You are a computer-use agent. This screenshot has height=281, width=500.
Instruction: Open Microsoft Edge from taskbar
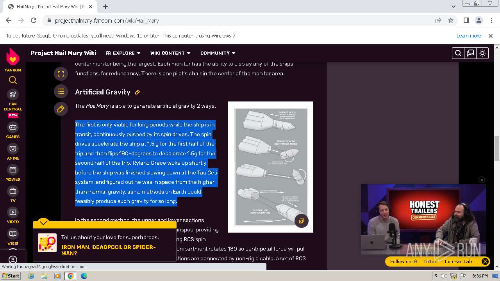point(84,276)
